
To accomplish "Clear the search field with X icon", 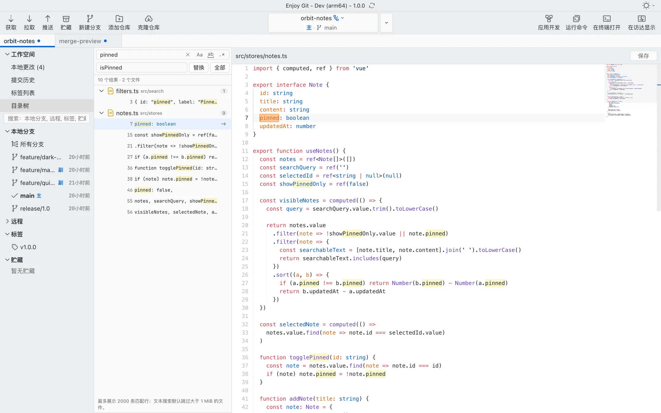I will (188, 55).
